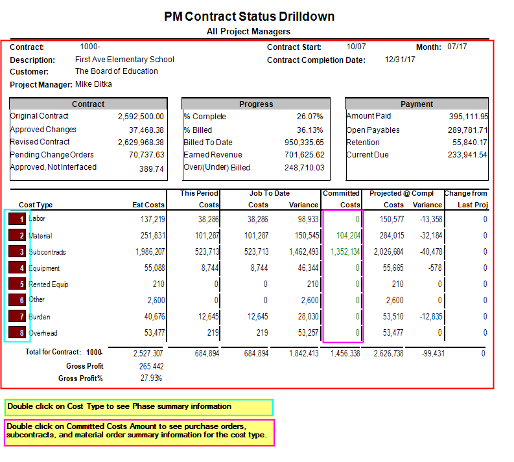Click the Equipment committed costs zero
The image size is (514, 462).
(x=357, y=268)
